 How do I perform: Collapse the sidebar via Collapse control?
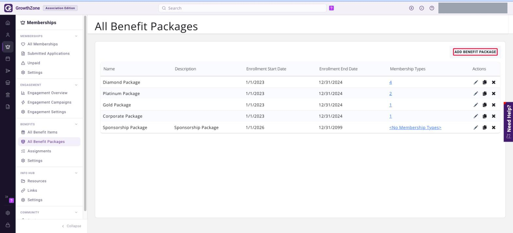pyautogui.click(x=71, y=226)
